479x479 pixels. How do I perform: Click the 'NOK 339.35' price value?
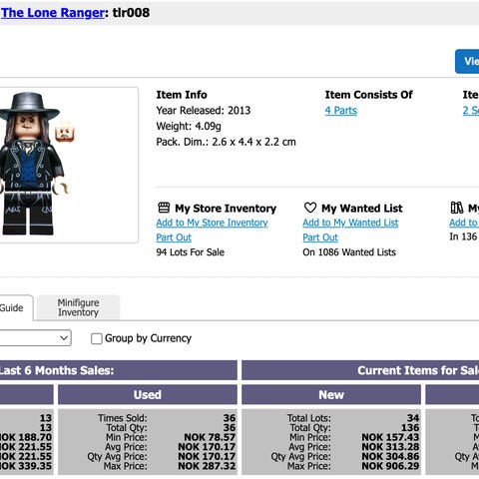pos(26,466)
